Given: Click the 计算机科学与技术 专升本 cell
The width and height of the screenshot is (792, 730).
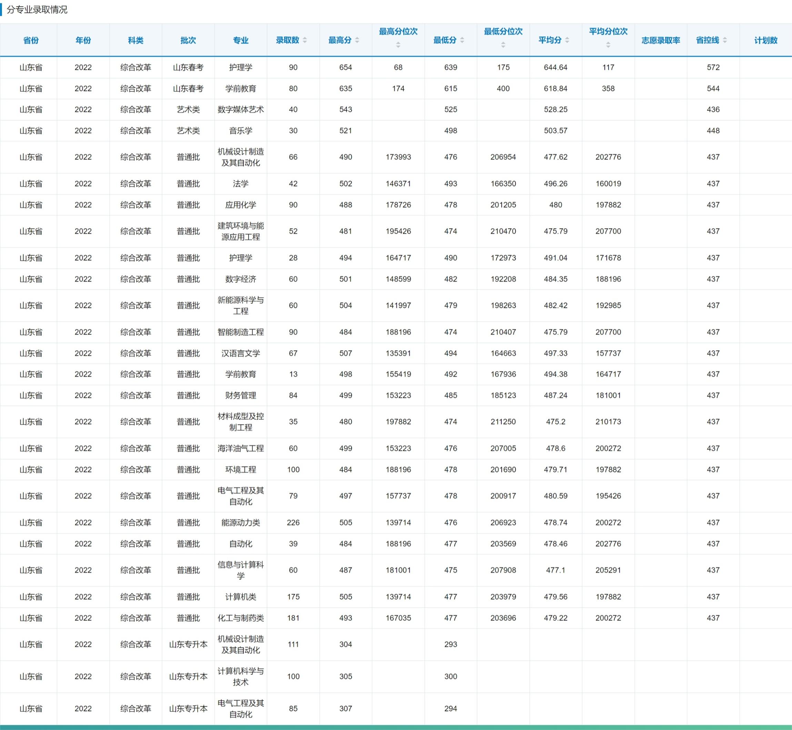Looking at the screenshot, I should click(241, 676).
